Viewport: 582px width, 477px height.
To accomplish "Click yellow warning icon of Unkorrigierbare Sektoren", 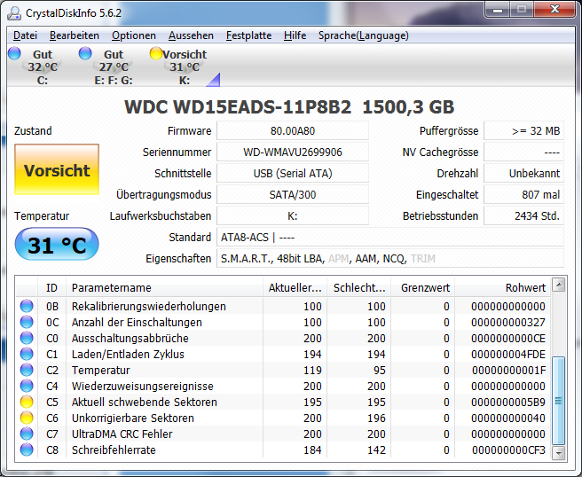I will point(27,418).
